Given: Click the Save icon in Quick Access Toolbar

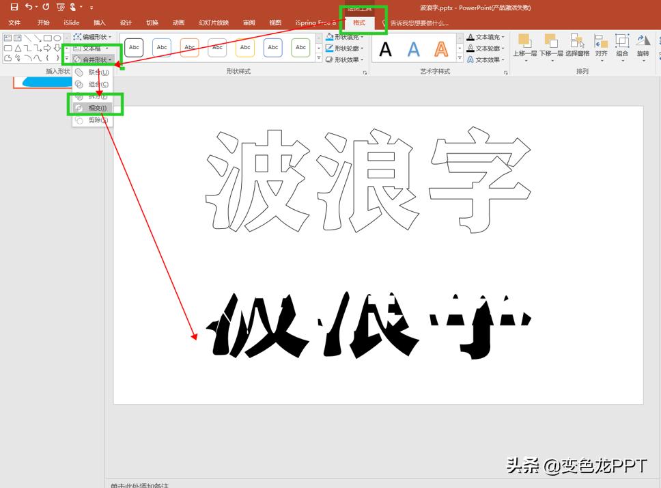Looking at the screenshot, I should tap(14, 7).
